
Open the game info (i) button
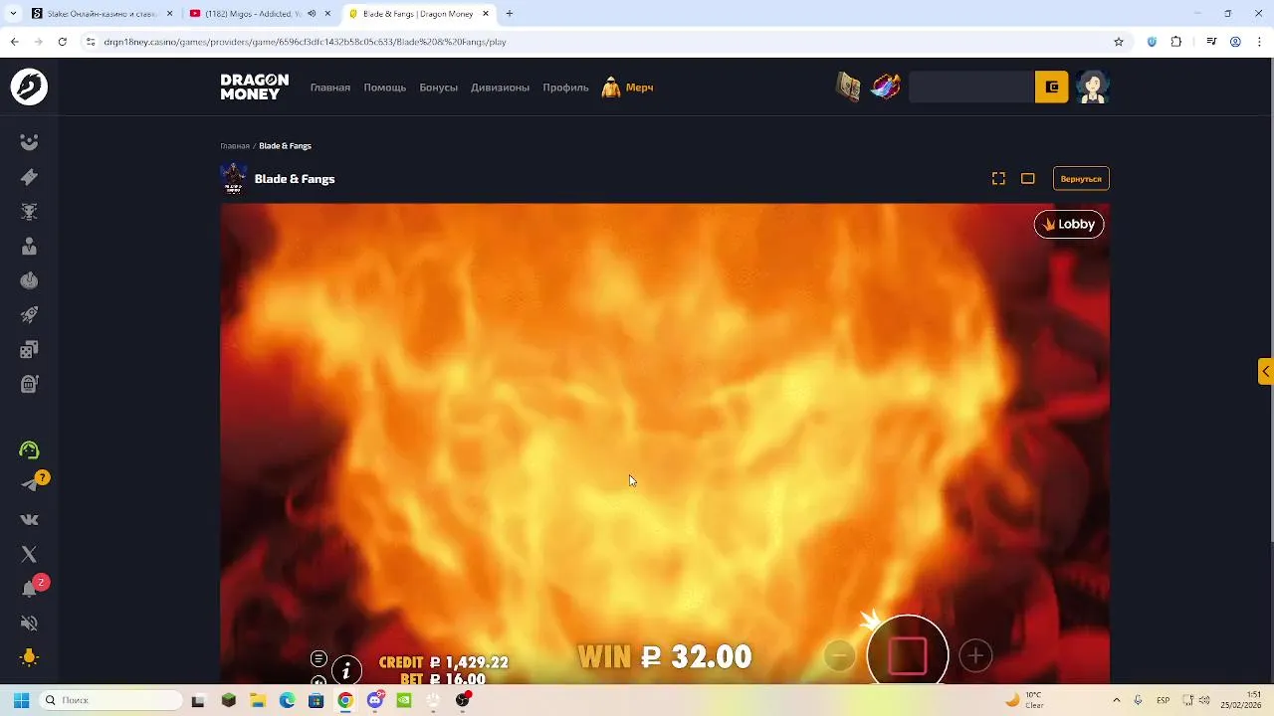(346, 669)
